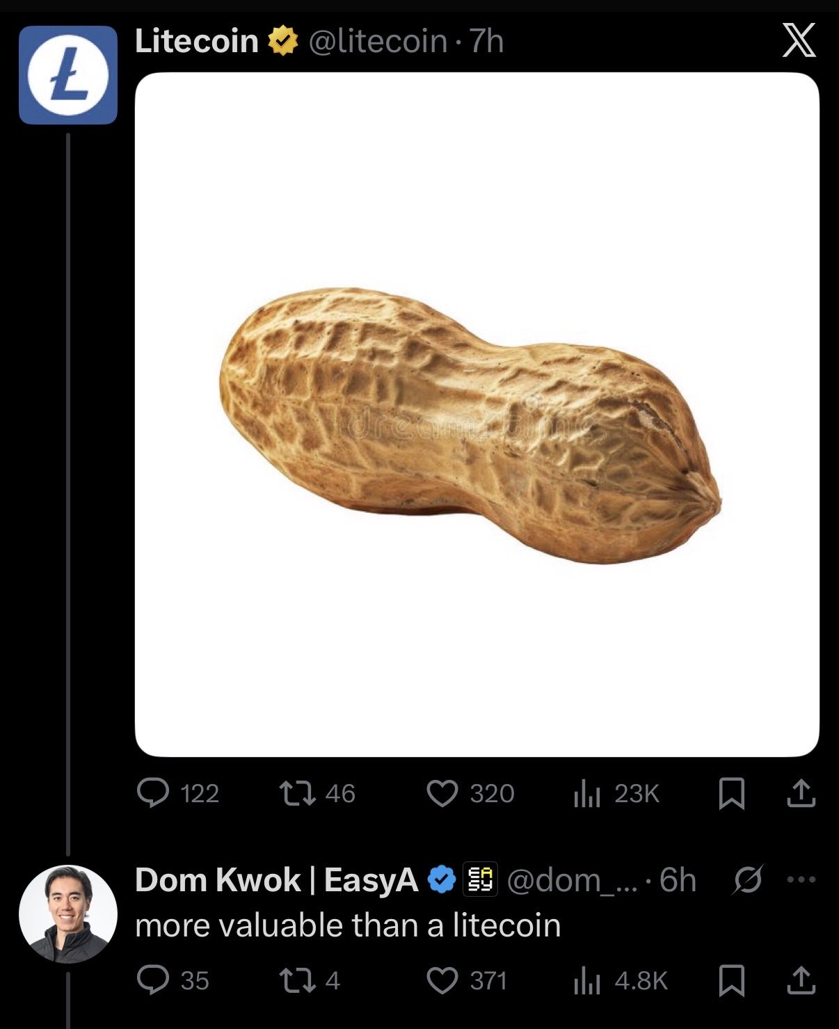Click the Grok icon on Dom's reply
Image resolution: width=839 pixels, height=1029 pixels.
[x=749, y=879]
